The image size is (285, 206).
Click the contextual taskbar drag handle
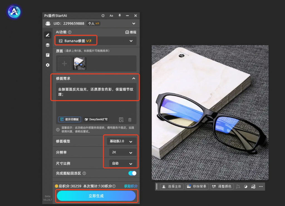point(157,187)
